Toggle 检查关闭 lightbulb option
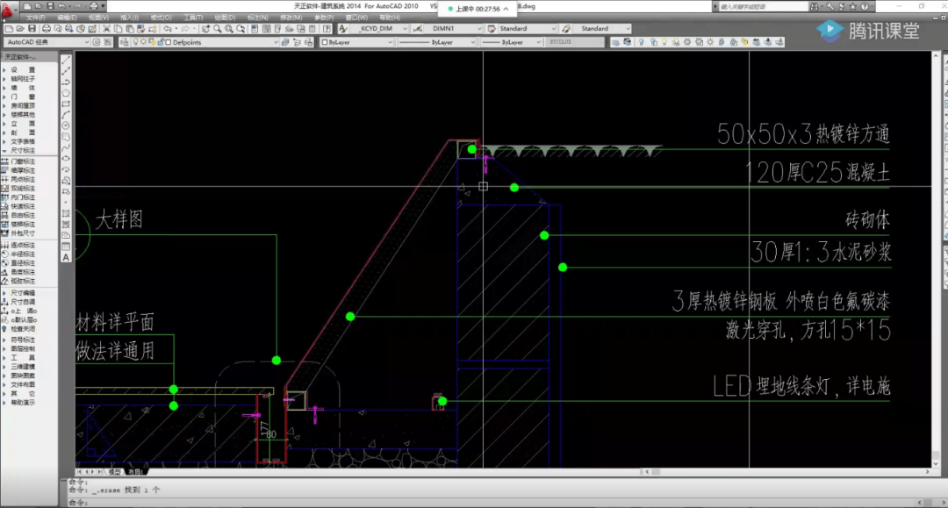This screenshot has width=948, height=508. (x=19, y=329)
